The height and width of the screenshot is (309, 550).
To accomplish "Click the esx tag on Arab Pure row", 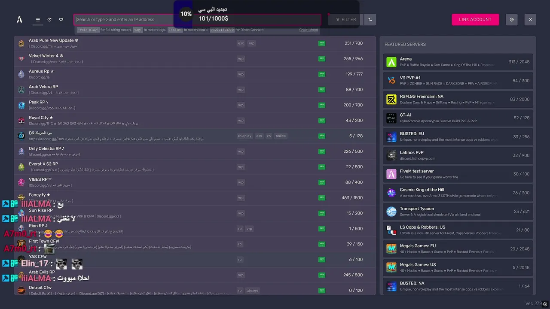I will tap(241, 43).
